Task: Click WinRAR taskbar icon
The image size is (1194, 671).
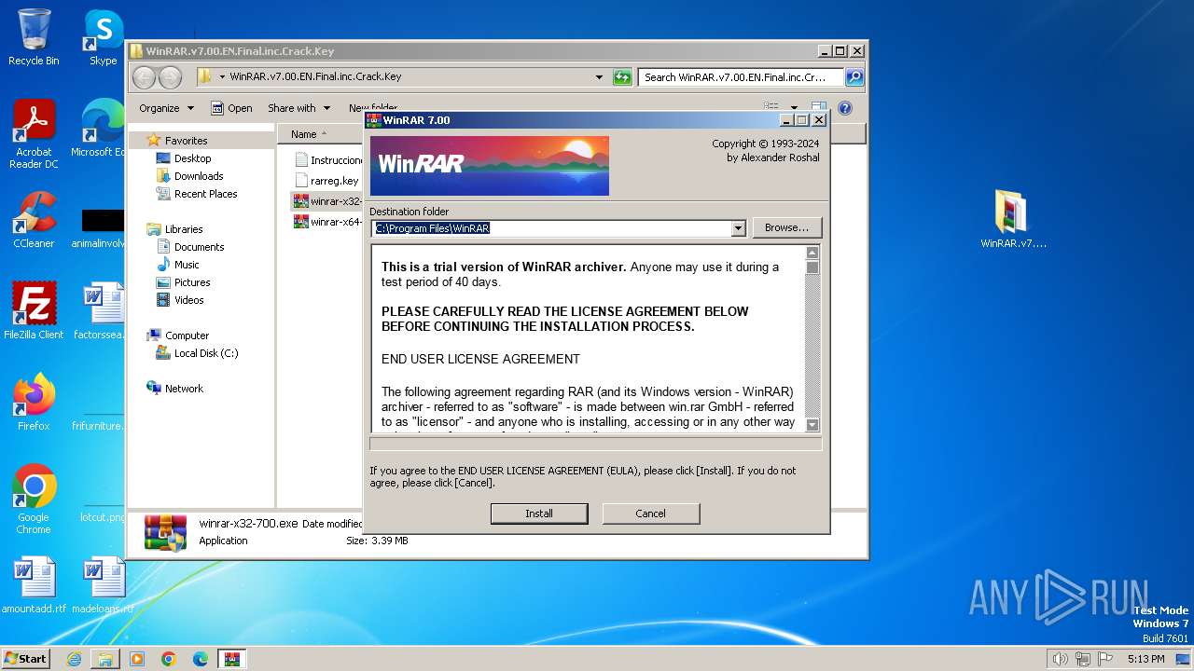Action: click(231, 659)
